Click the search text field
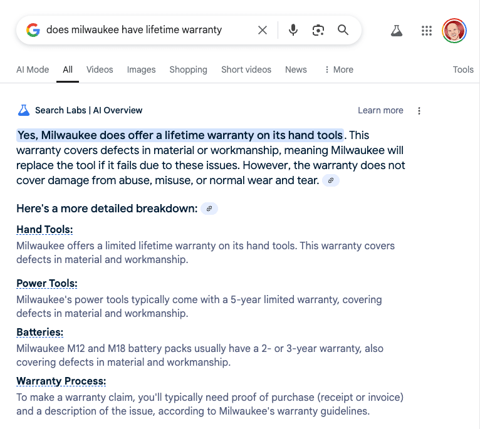The height and width of the screenshot is (429, 480). click(134, 30)
